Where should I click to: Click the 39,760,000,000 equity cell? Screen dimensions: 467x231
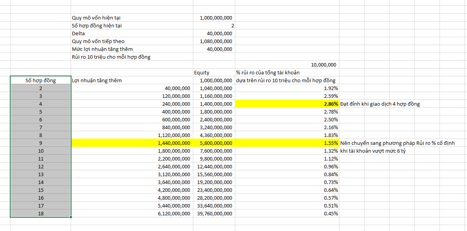tap(214, 213)
